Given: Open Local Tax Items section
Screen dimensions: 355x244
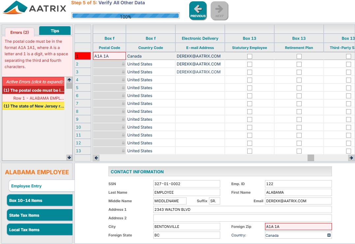Looking at the screenshot, I should coord(40,230).
